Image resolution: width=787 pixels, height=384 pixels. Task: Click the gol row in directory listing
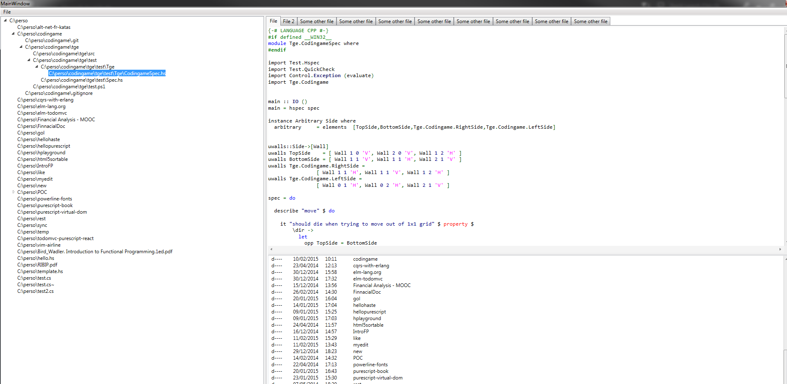click(x=316, y=299)
